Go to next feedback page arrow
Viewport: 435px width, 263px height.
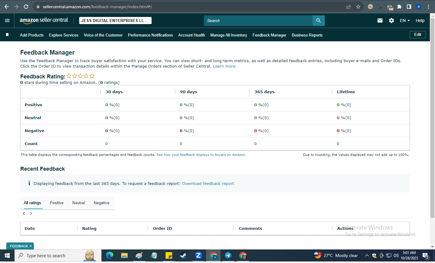click(x=31, y=214)
